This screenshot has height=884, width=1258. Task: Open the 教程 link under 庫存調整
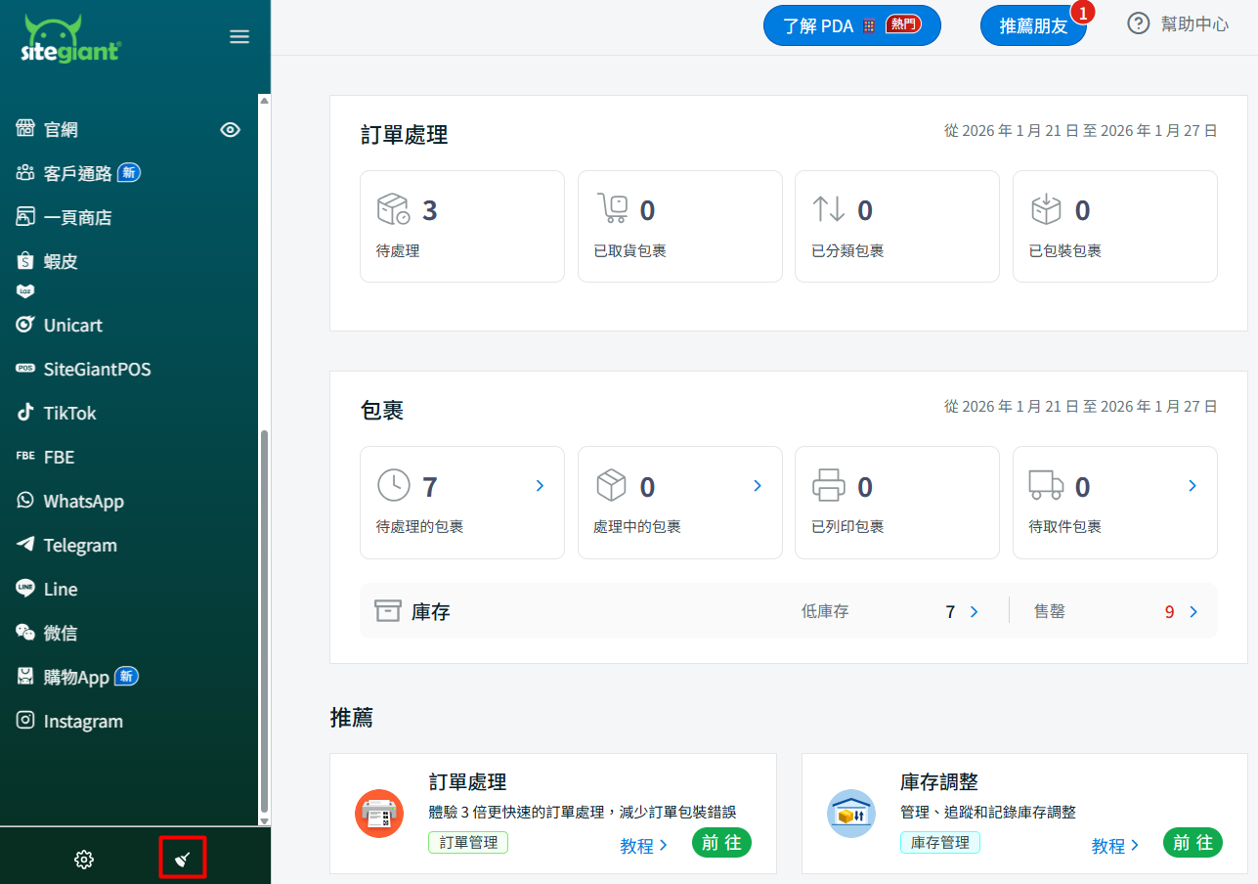coord(1114,846)
